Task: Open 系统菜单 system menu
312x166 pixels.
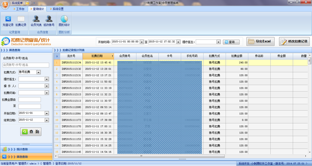Action: (17, 3)
